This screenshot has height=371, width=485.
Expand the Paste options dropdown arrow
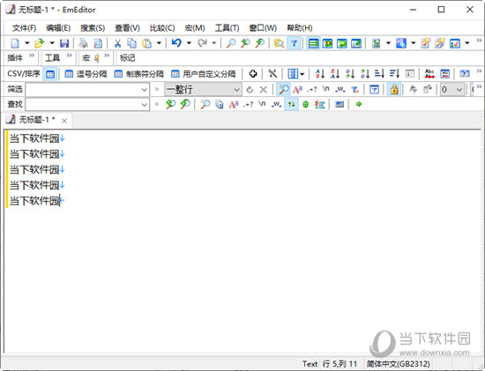(159, 43)
